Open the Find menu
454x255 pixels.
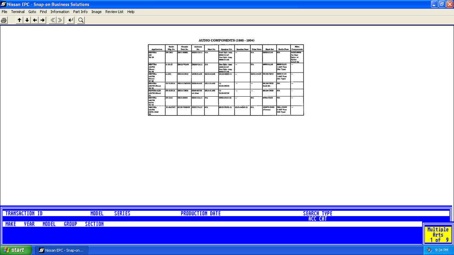43,12
